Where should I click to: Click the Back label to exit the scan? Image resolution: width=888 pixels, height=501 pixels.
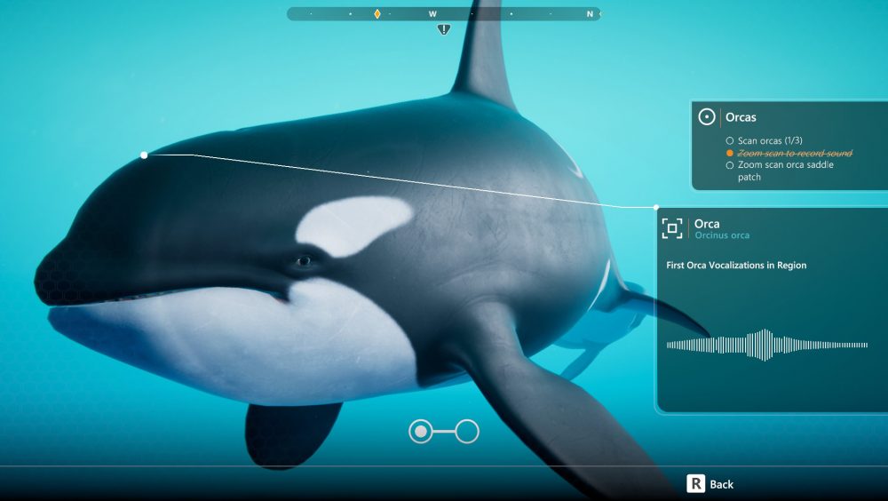721,484
